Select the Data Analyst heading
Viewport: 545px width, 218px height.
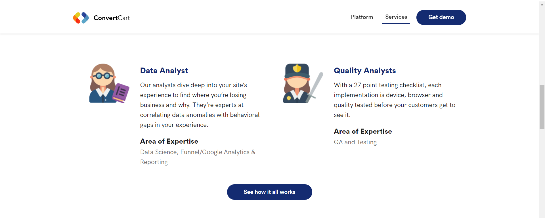pos(164,70)
